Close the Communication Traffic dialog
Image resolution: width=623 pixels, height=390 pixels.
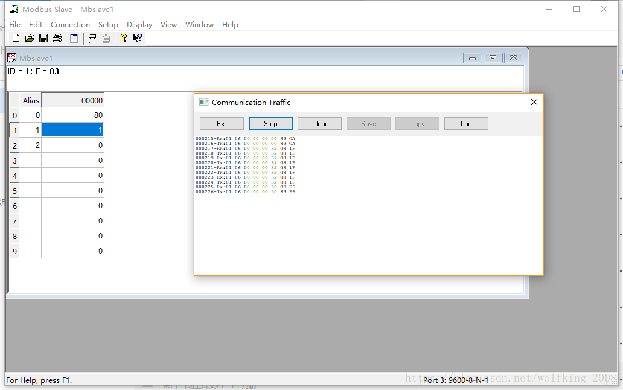pyautogui.click(x=534, y=102)
